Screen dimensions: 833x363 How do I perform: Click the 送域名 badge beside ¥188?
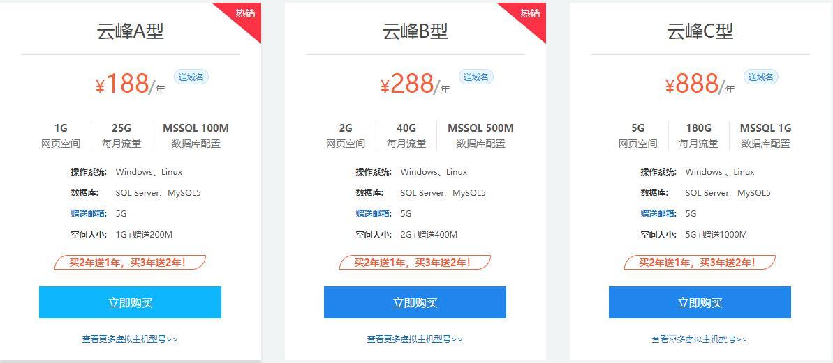[x=191, y=77]
